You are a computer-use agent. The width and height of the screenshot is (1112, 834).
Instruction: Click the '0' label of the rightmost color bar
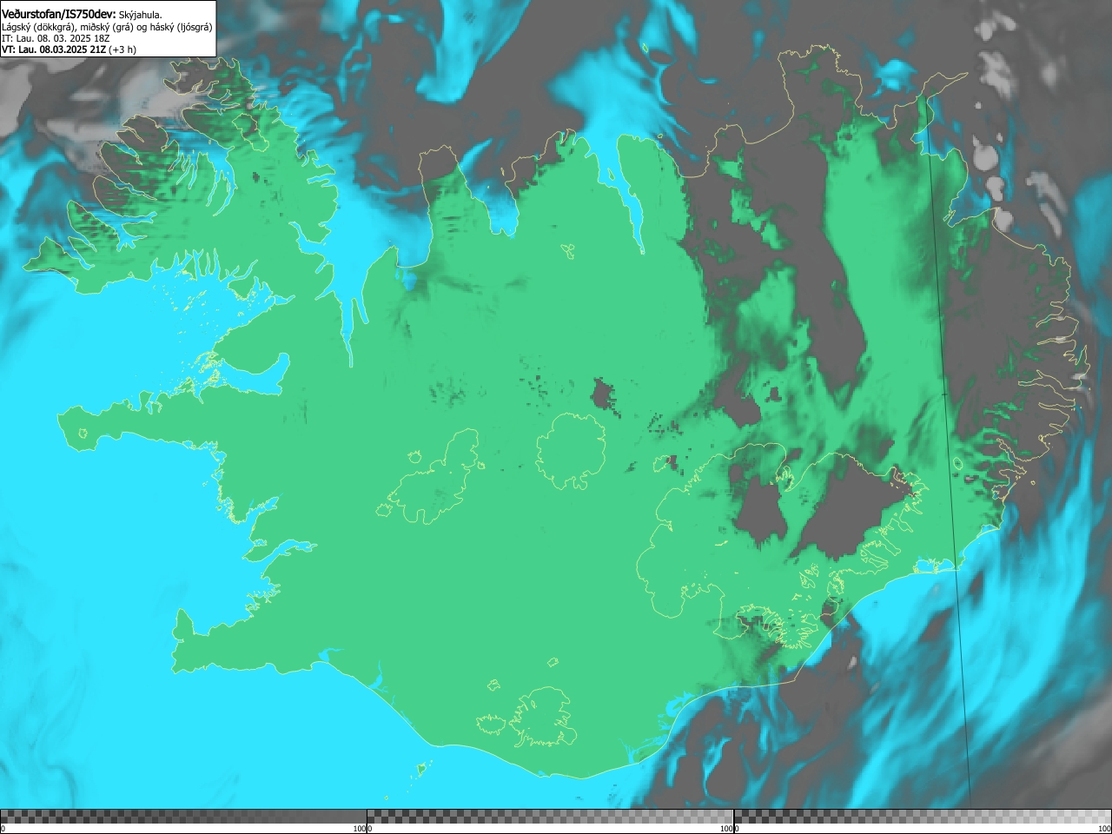(x=737, y=829)
